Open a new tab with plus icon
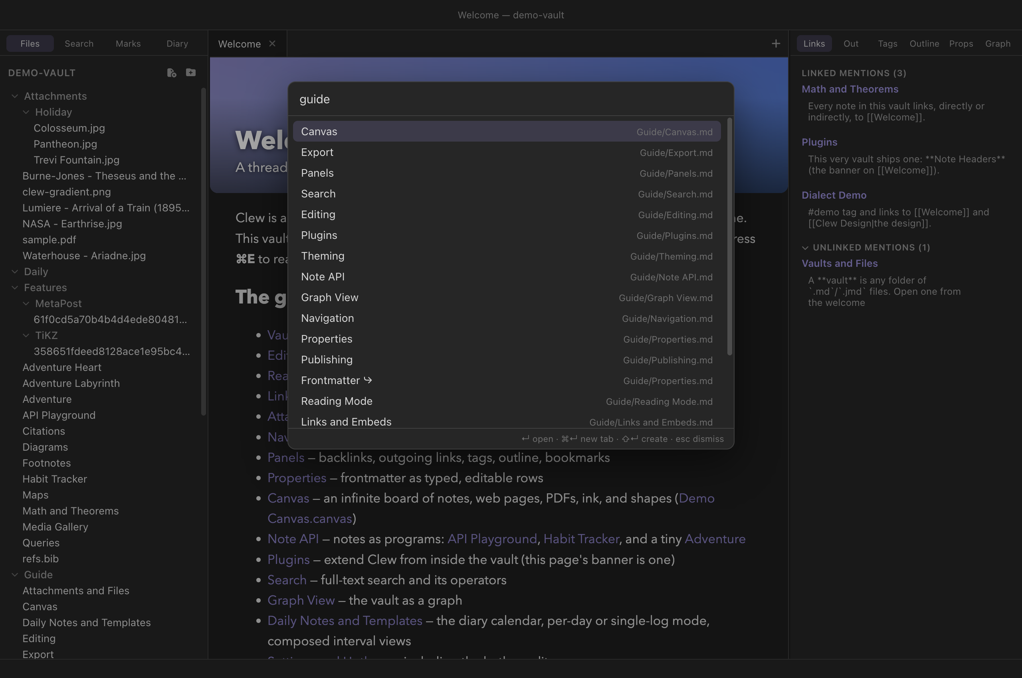 (x=776, y=43)
